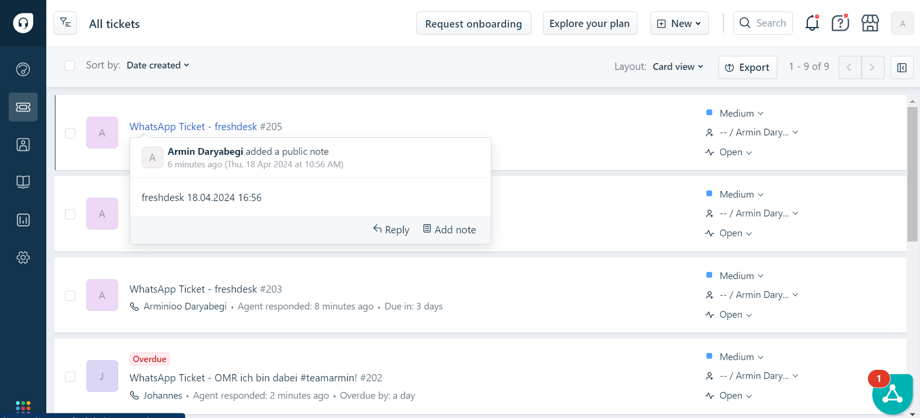Expand the New dropdown button

point(679,23)
